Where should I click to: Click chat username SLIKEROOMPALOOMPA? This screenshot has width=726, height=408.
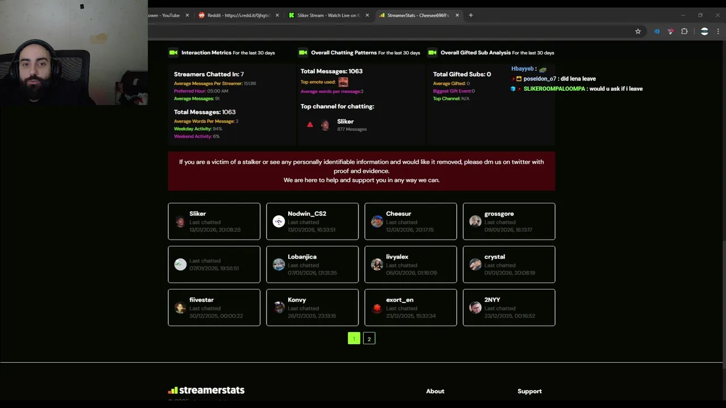[554, 89]
